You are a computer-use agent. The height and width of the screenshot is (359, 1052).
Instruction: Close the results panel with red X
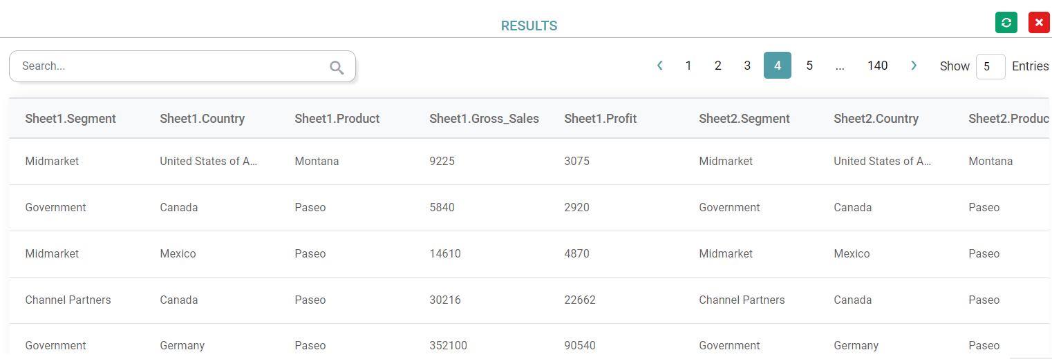click(1039, 23)
